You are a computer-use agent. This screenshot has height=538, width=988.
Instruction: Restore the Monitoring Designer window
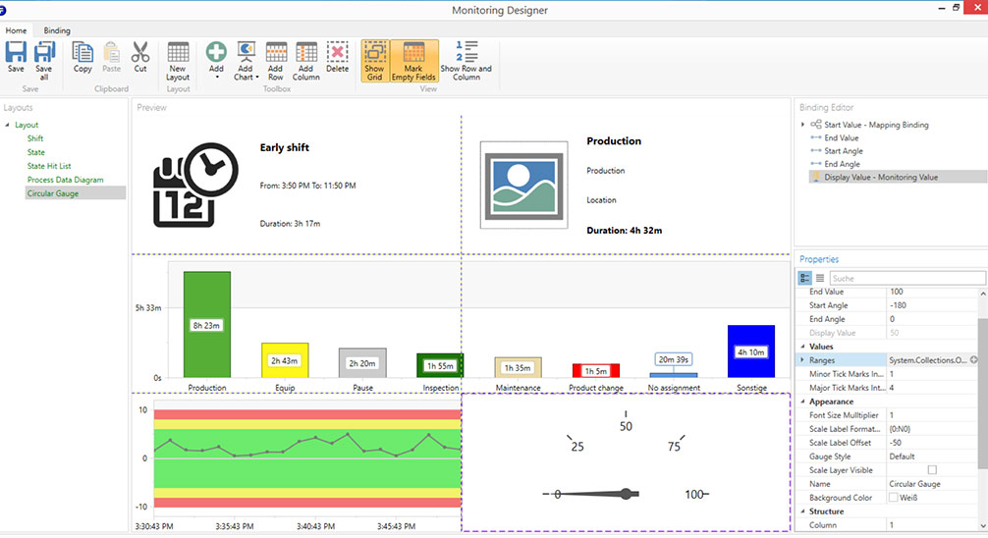pyautogui.click(x=957, y=8)
